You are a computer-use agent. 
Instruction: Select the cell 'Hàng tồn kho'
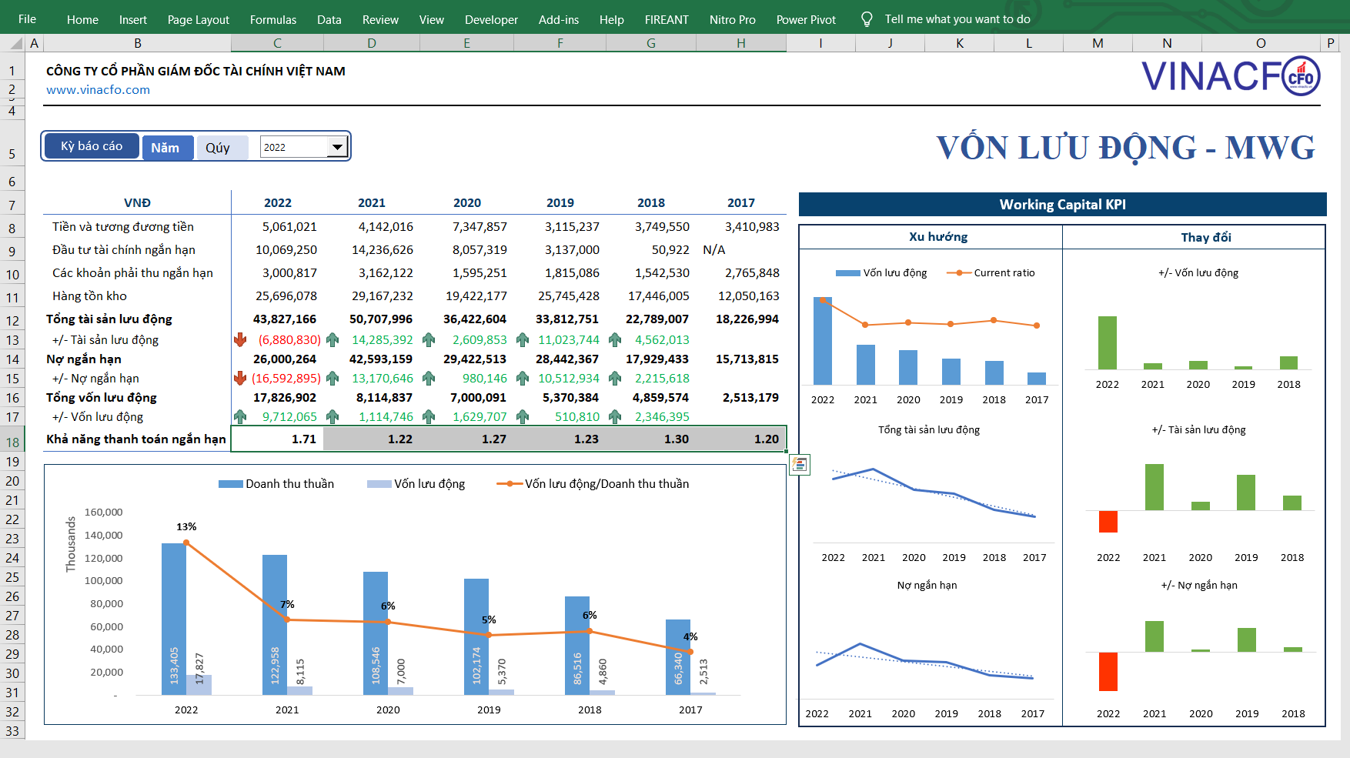click(x=137, y=296)
